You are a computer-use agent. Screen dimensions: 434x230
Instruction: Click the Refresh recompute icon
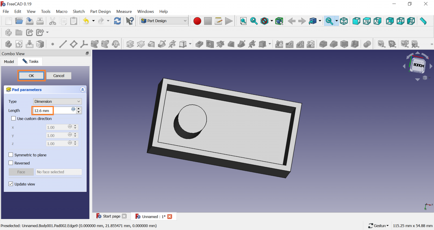pyautogui.click(x=117, y=21)
